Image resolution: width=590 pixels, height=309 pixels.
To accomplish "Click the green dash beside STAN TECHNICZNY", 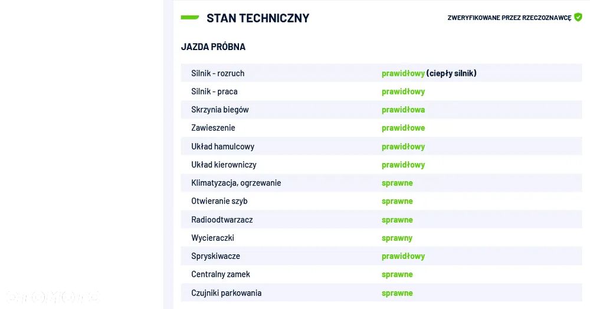I will [x=190, y=18].
